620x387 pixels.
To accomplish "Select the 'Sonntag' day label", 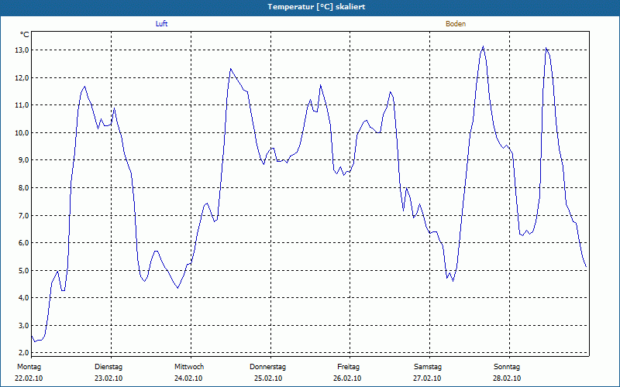I will (x=507, y=367).
